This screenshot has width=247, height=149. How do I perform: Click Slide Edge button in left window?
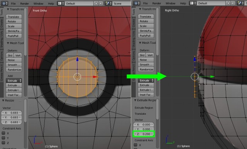[10, 55]
